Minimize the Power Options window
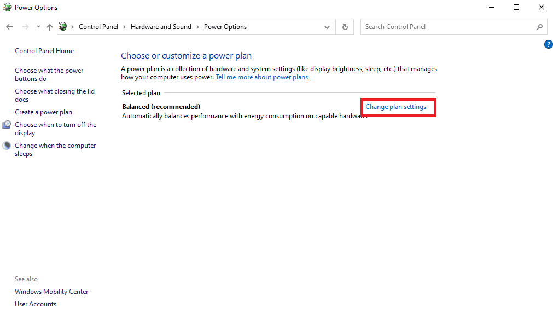 coord(492,8)
